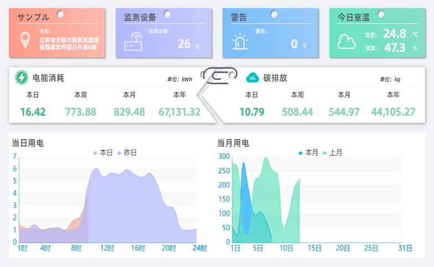Toggle the 上月 legend series
Image resolution: width=434 pixels, height=267 pixels.
(332, 153)
